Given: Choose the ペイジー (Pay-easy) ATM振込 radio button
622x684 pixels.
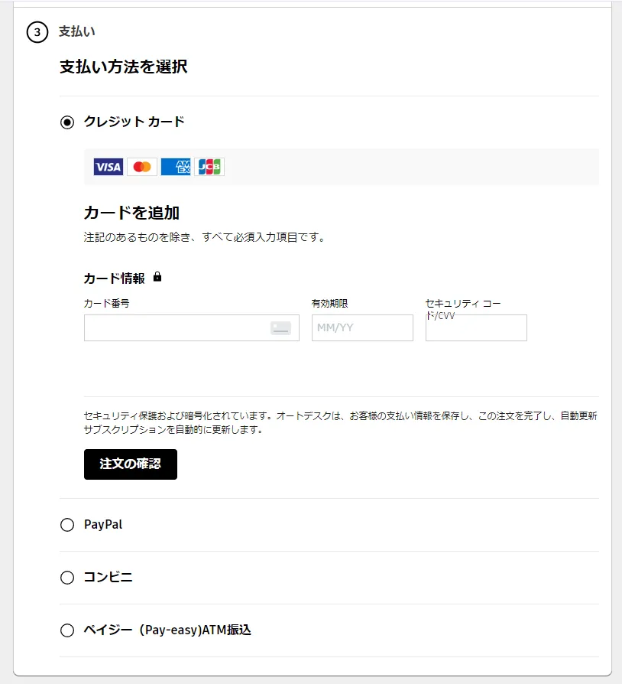Looking at the screenshot, I should click(67, 630).
